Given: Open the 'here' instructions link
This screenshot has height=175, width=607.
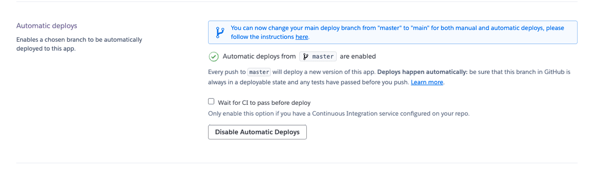Looking at the screenshot, I should click(x=302, y=37).
